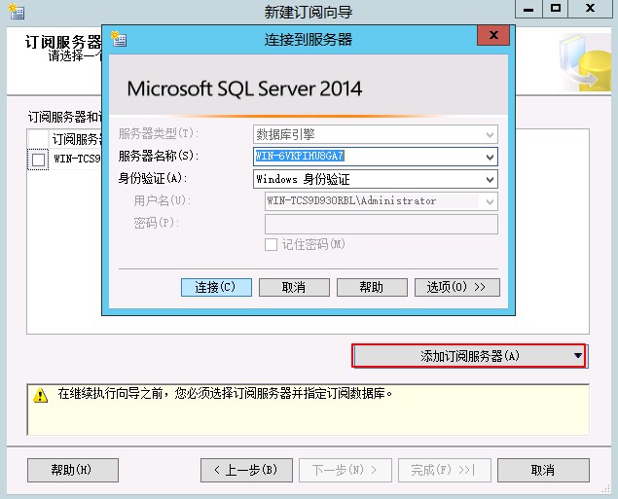Click the Connect to Server dialog title icon

point(120,40)
